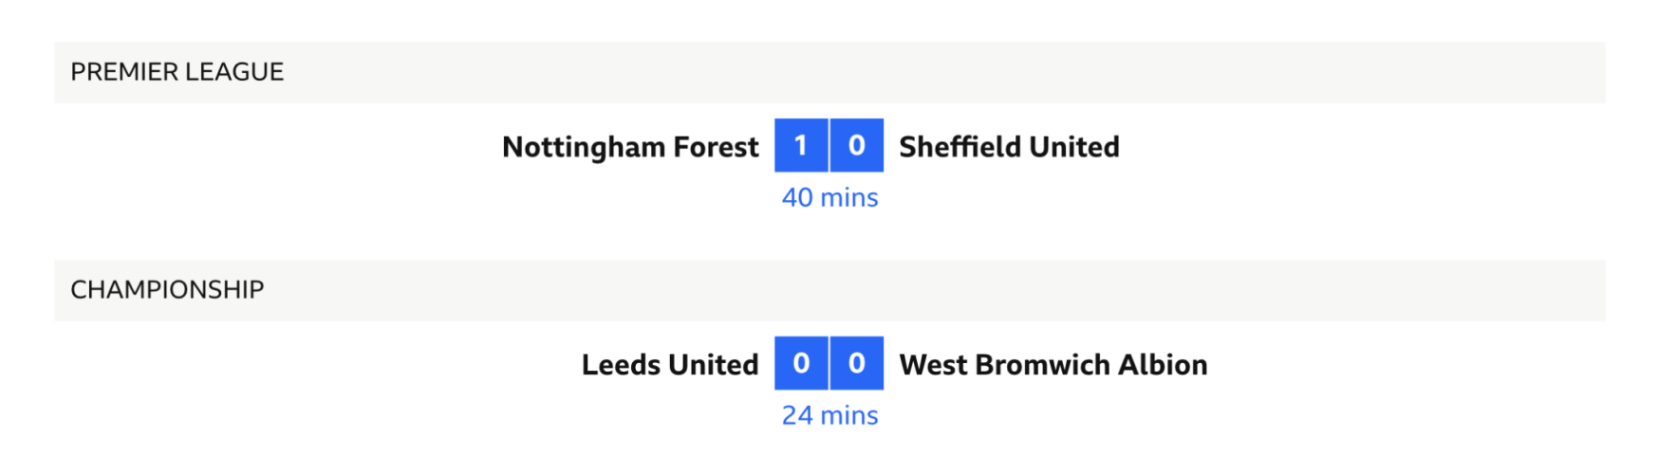Open the Sheffield United team name

[x=1009, y=147]
